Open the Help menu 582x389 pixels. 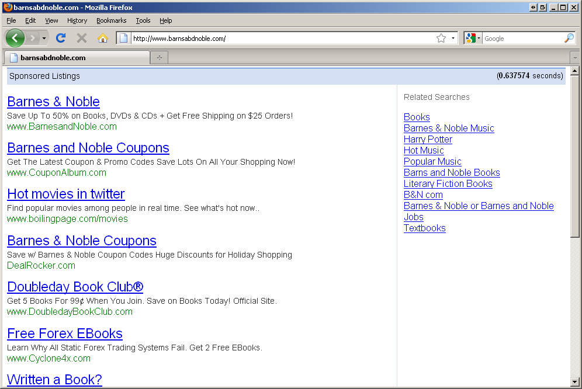tap(165, 20)
